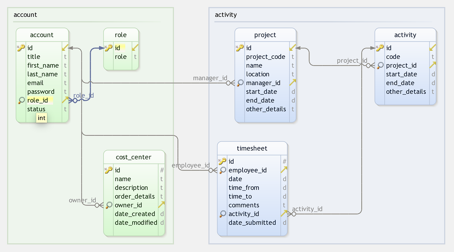Select the activity schema group label
The image size is (454, 252).
pyautogui.click(x=226, y=15)
